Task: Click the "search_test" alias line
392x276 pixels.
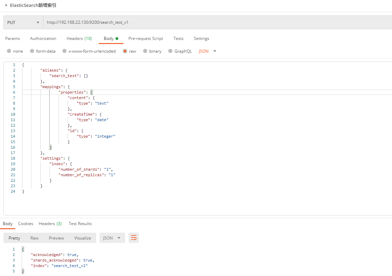Action: click(69, 76)
